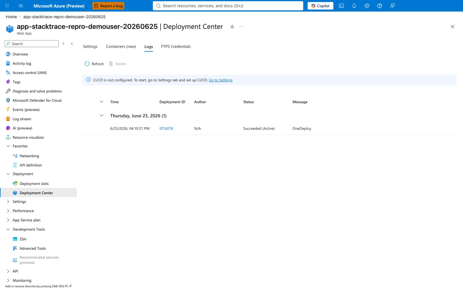Viewport: 463px width, 289px height.
Task: Open the feedback icon in top bar
Action: [x=392, y=6]
